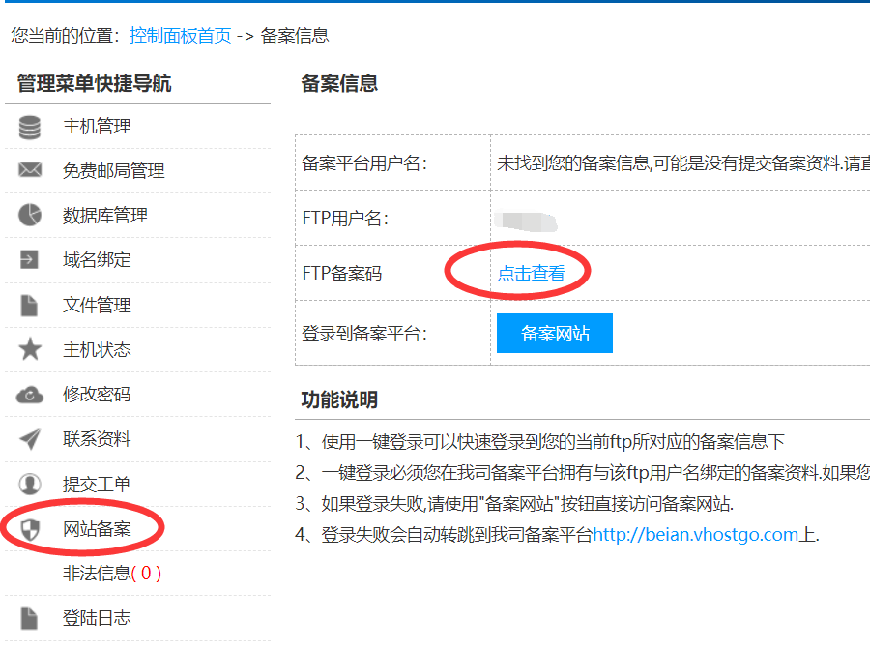Click the 域名绑定 arrow icon
This screenshot has height=650, width=870.
(32, 260)
